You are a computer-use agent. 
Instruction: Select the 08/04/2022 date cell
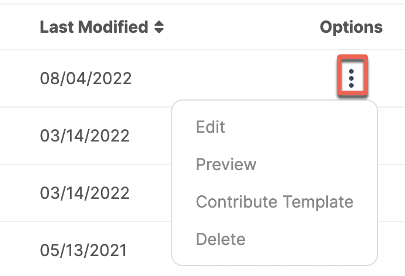coord(86,78)
